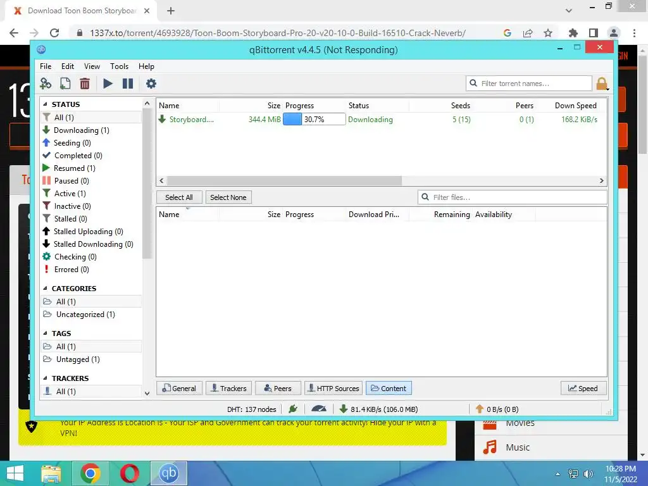
Task: Click the Filter torrent names search field
Action: click(x=529, y=84)
